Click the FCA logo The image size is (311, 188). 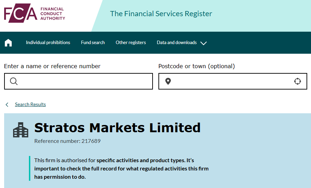pos(34,14)
